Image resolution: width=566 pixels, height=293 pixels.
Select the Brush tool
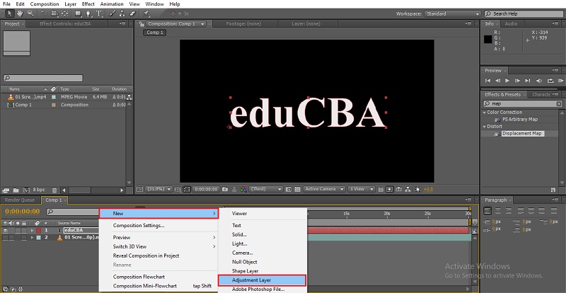(x=112, y=13)
